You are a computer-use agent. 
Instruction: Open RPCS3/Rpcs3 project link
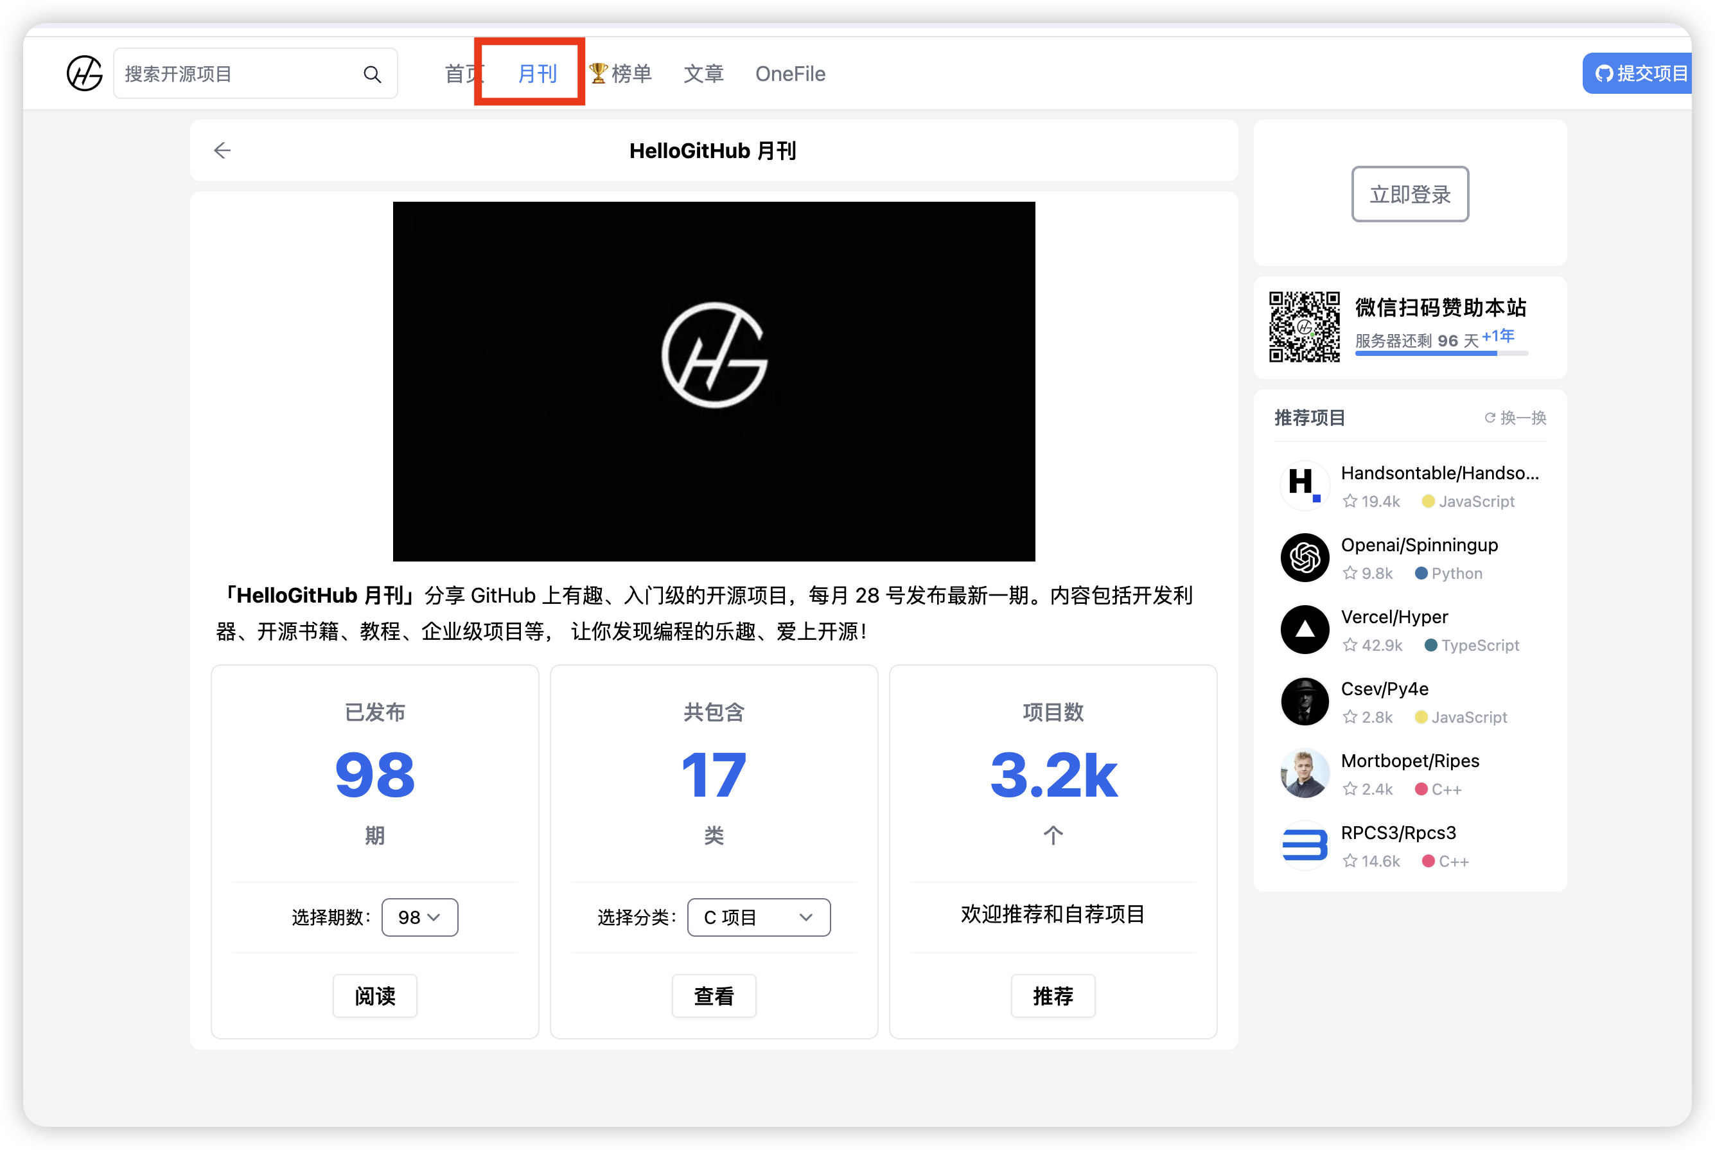pyautogui.click(x=1398, y=833)
